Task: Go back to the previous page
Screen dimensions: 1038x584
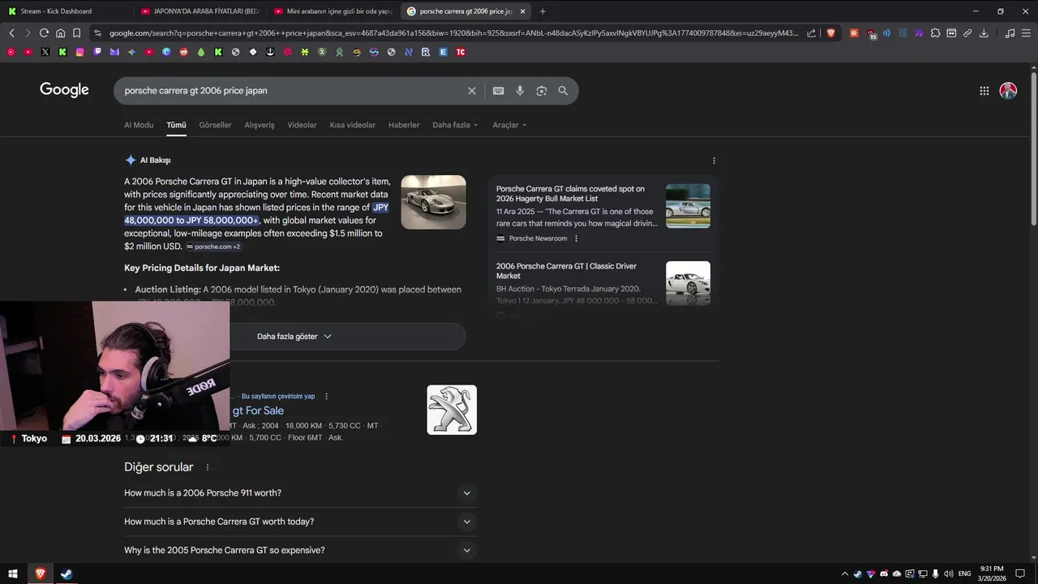Action: [11, 33]
